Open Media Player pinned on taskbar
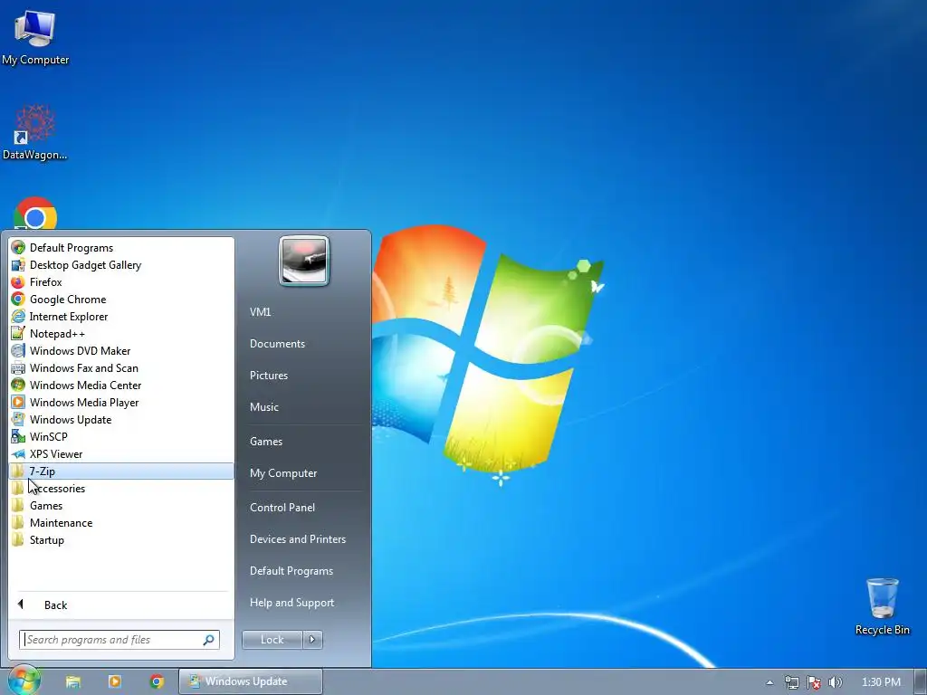Viewport: 927px width, 695px height. [115, 681]
